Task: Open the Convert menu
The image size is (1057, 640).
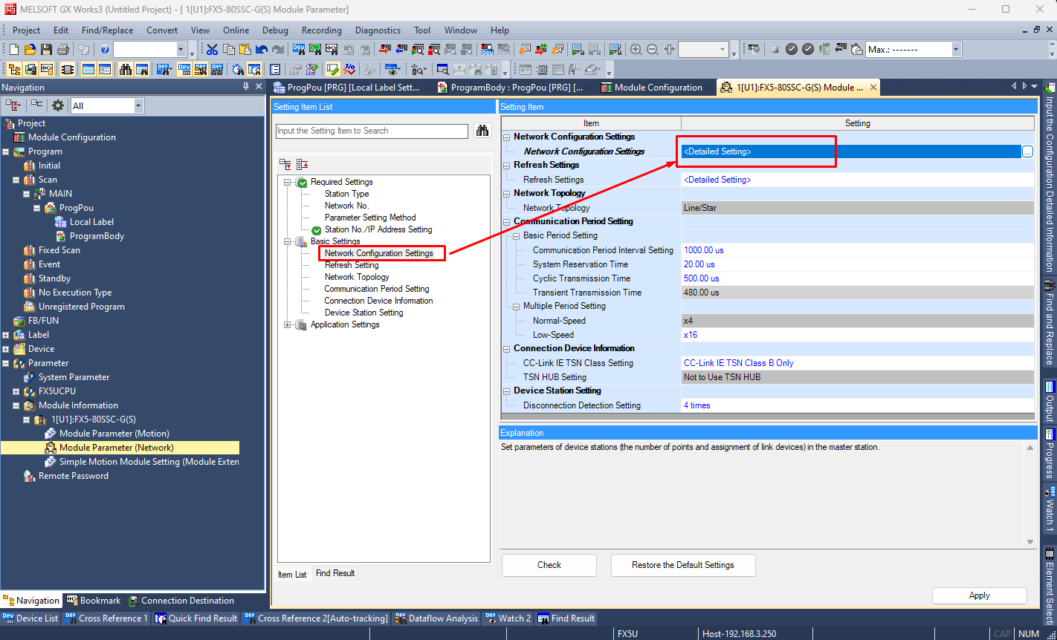Action: (162, 30)
